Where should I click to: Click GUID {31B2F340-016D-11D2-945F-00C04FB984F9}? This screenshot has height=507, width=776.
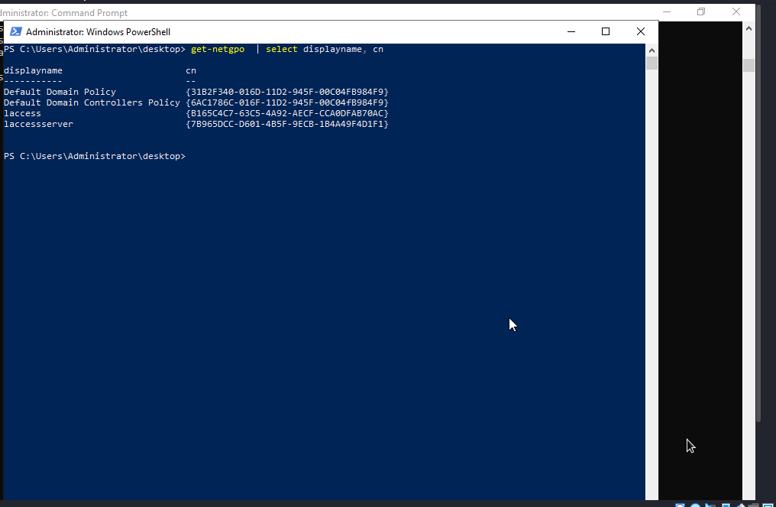287,92
